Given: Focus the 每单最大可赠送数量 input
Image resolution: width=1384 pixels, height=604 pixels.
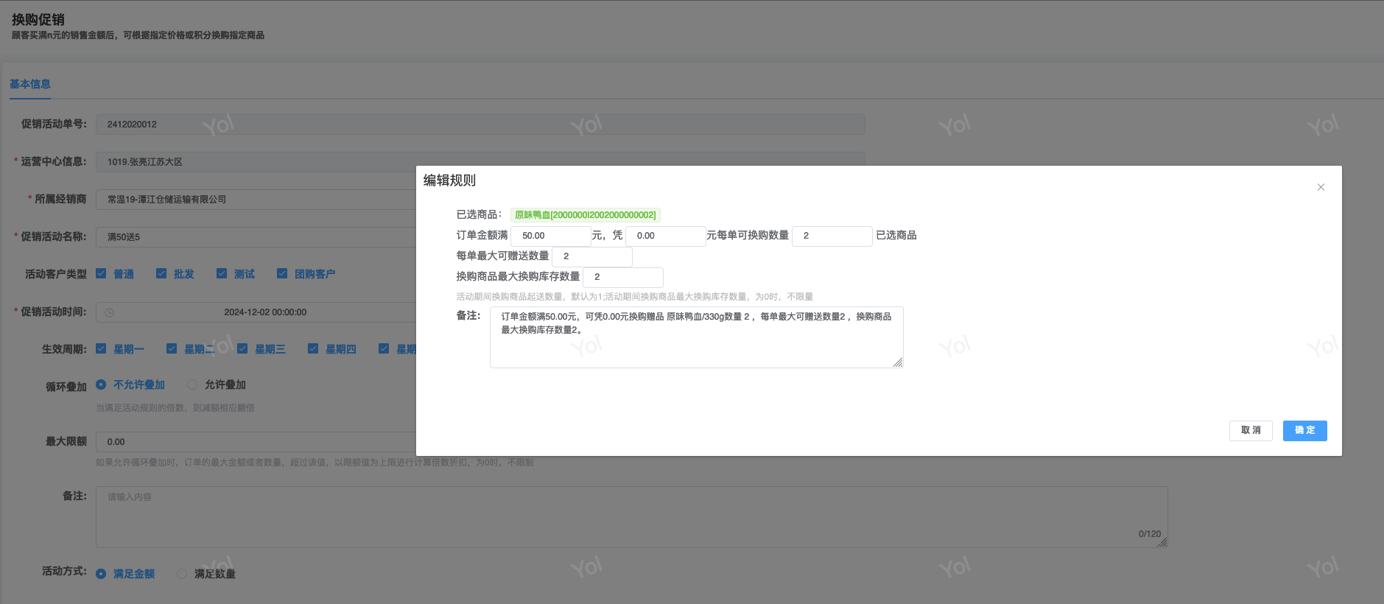Looking at the screenshot, I should click(592, 256).
